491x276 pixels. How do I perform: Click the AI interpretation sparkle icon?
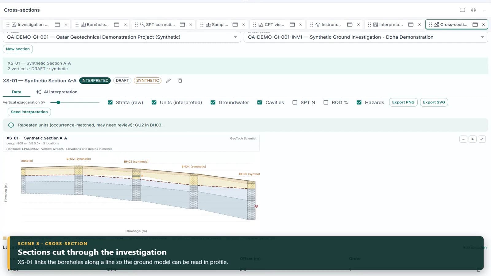pos(38,92)
